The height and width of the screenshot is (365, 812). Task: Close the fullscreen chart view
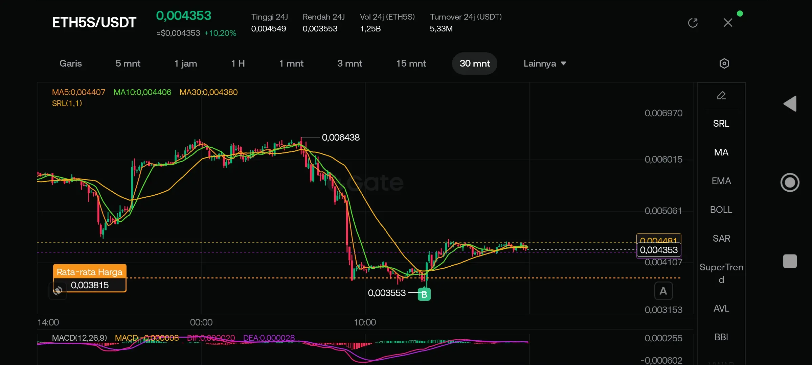(728, 23)
